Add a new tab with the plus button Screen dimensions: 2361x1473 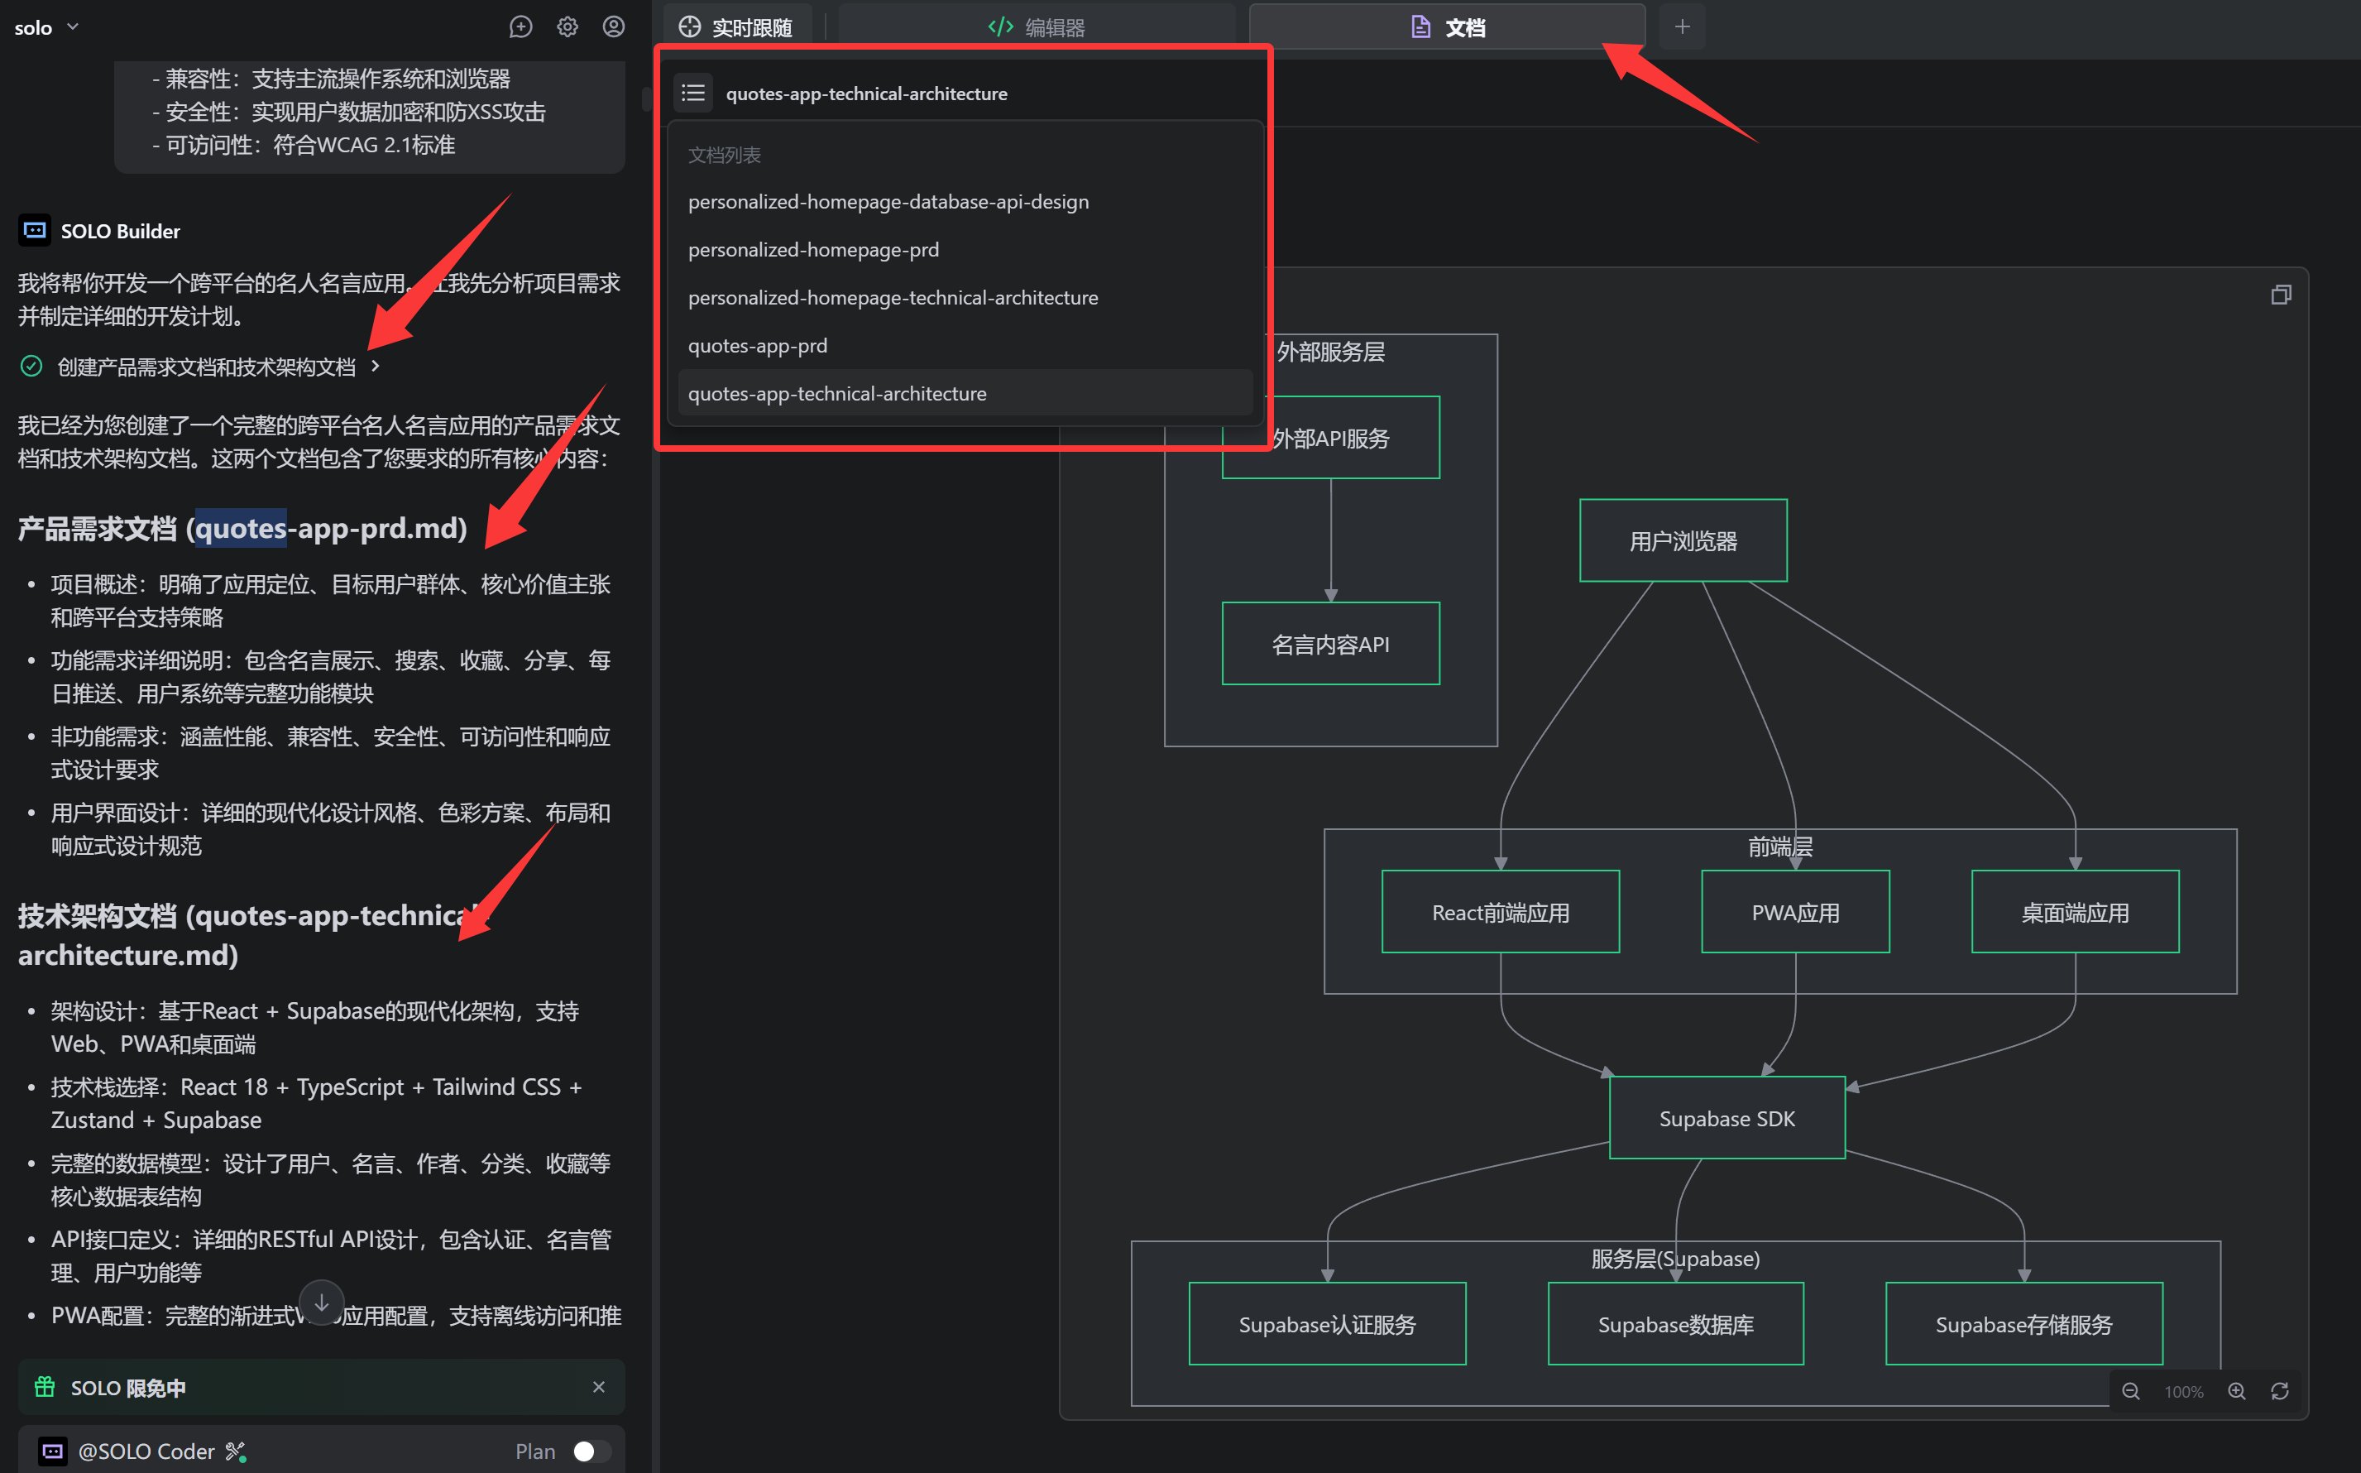pos(1682,27)
